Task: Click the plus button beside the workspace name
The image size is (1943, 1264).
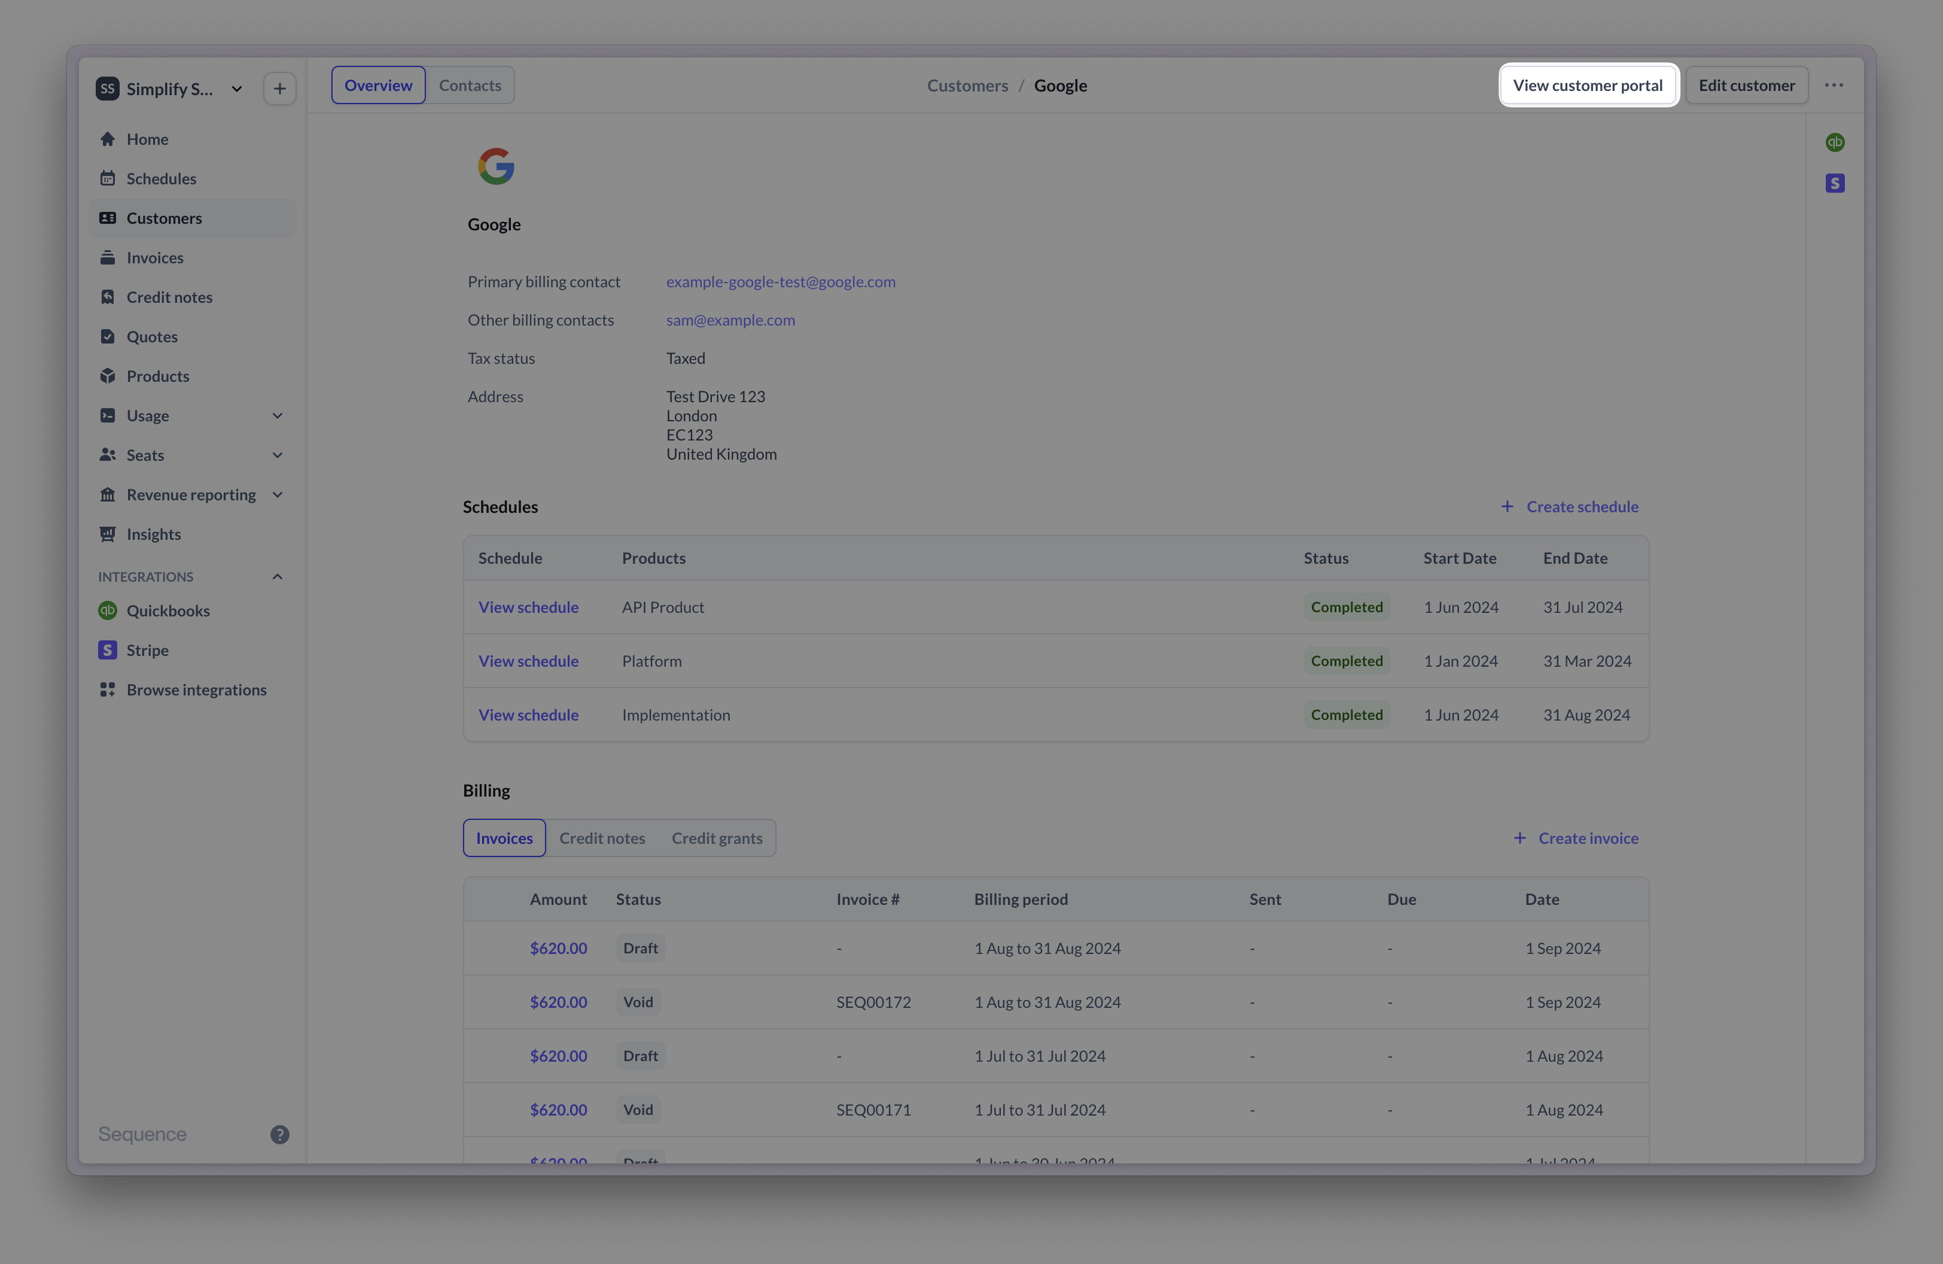Action: point(279,88)
